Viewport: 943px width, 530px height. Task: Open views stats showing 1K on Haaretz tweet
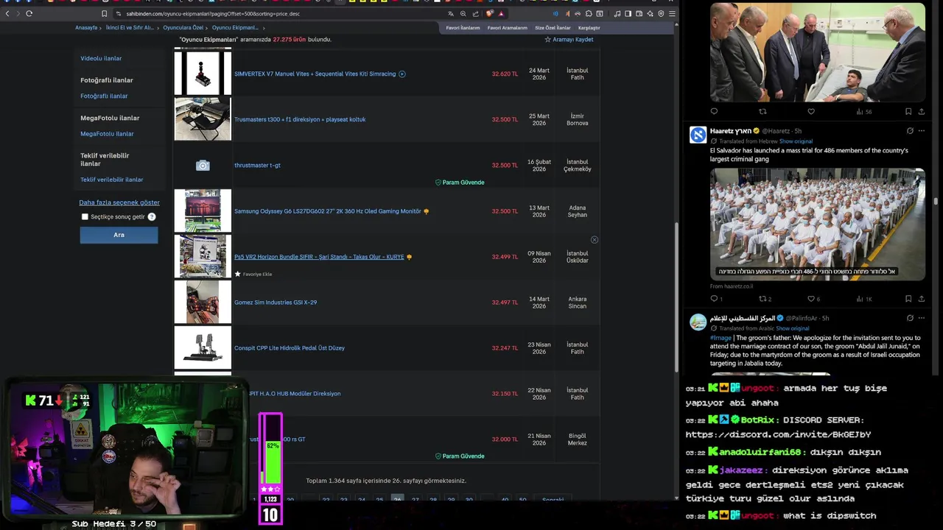(x=864, y=299)
